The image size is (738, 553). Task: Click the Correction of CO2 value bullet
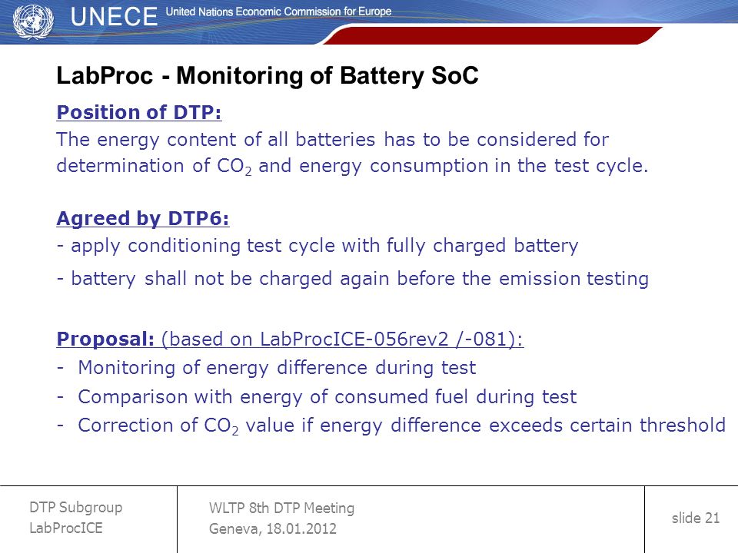point(391,426)
